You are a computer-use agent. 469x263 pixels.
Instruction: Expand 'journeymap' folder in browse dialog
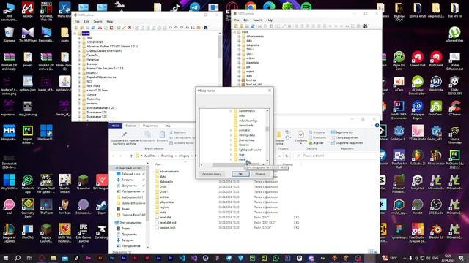231,140
